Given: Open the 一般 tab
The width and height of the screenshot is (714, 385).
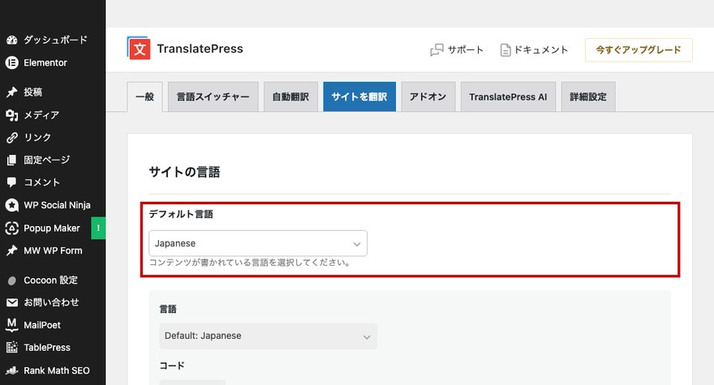Looking at the screenshot, I should (x=144, y=96).
